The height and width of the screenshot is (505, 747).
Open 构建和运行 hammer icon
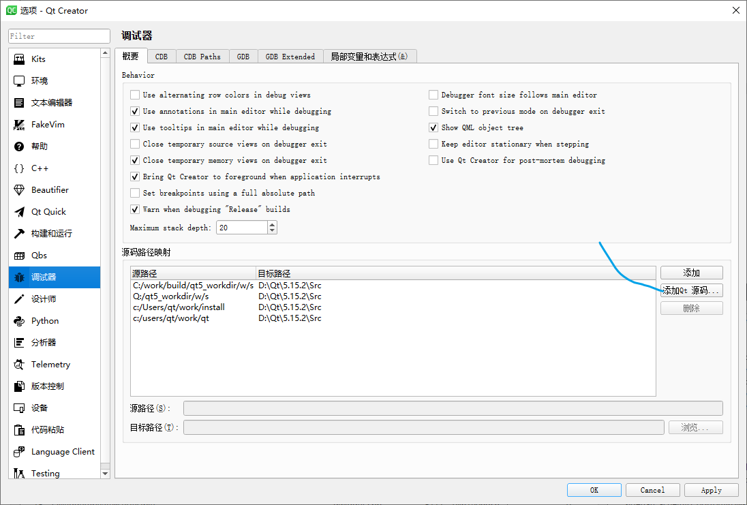coord(19,234)
